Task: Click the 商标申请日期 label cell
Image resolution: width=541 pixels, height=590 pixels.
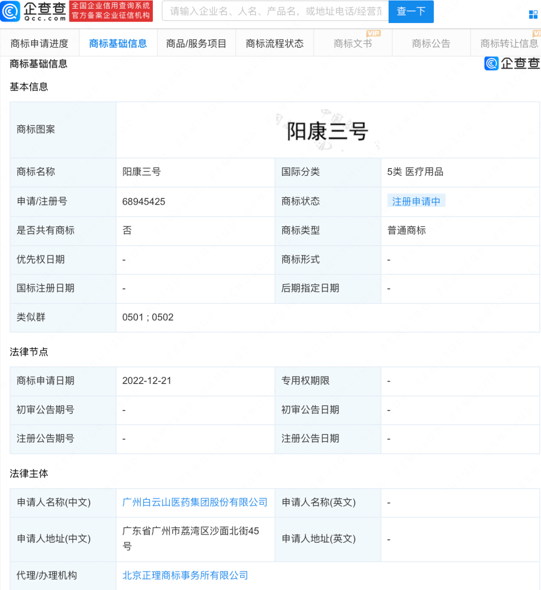Action: tap(63, 381)
